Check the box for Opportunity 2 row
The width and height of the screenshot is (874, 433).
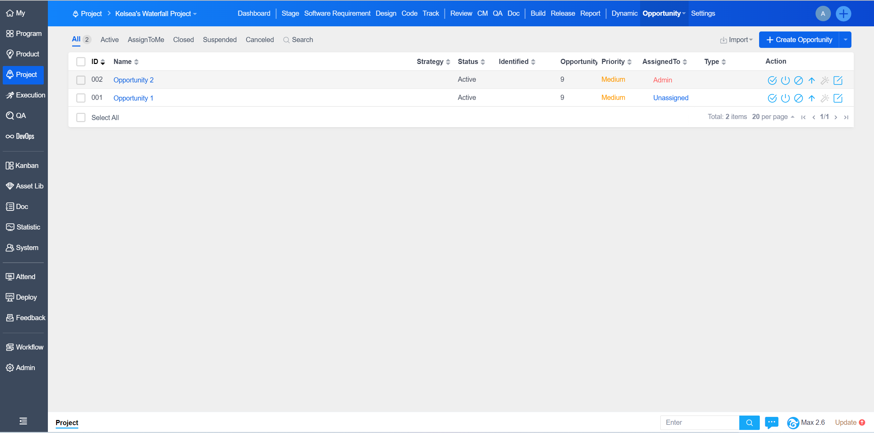coord(81,80)
